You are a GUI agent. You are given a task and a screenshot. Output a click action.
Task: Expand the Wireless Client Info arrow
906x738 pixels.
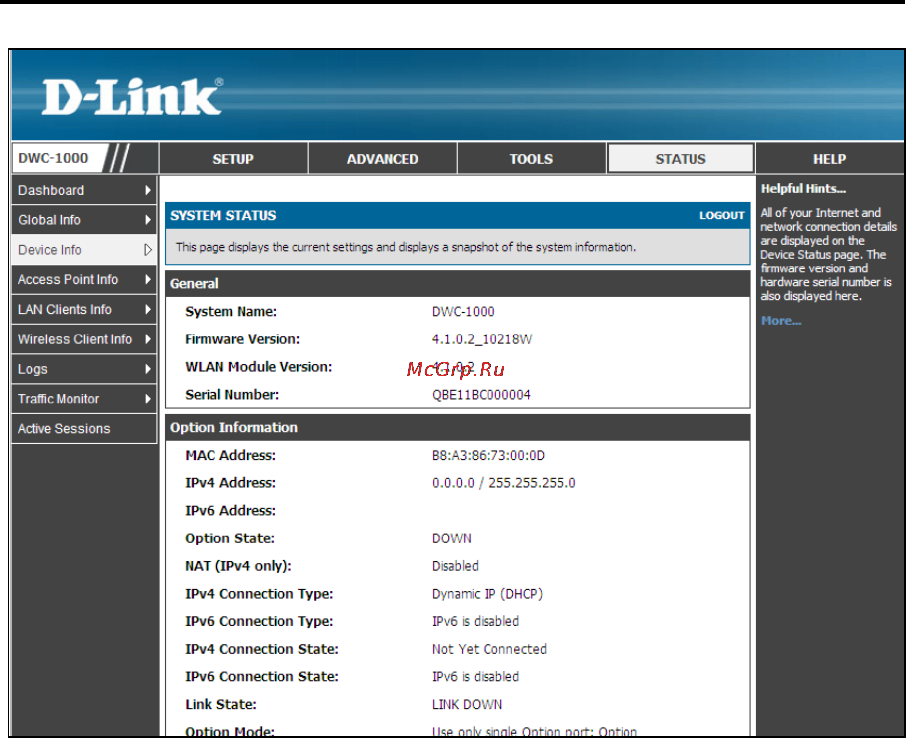point(148,339)
